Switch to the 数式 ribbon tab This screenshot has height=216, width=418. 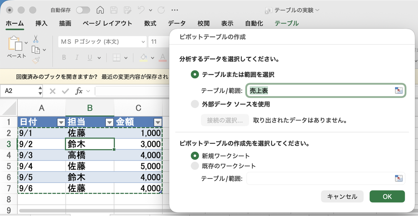click(150, 23)
